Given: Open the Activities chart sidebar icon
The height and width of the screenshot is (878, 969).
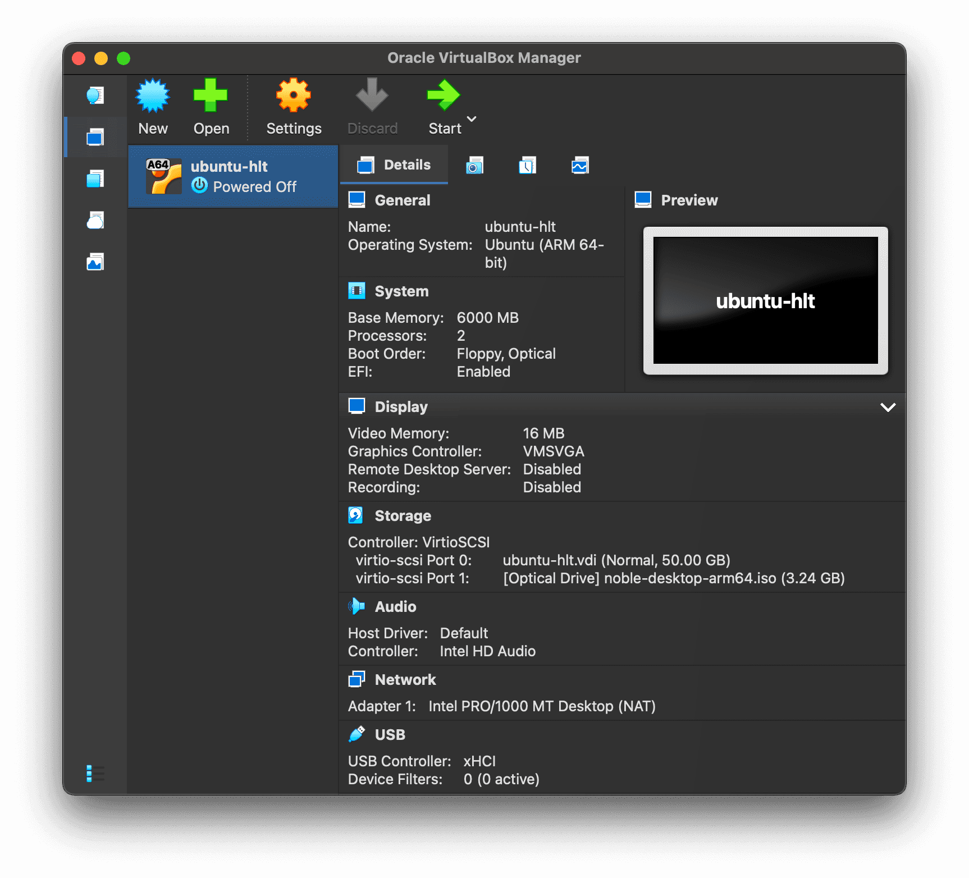Looking at the screenshot, I should pyautogui.click(x=95, y=262).
